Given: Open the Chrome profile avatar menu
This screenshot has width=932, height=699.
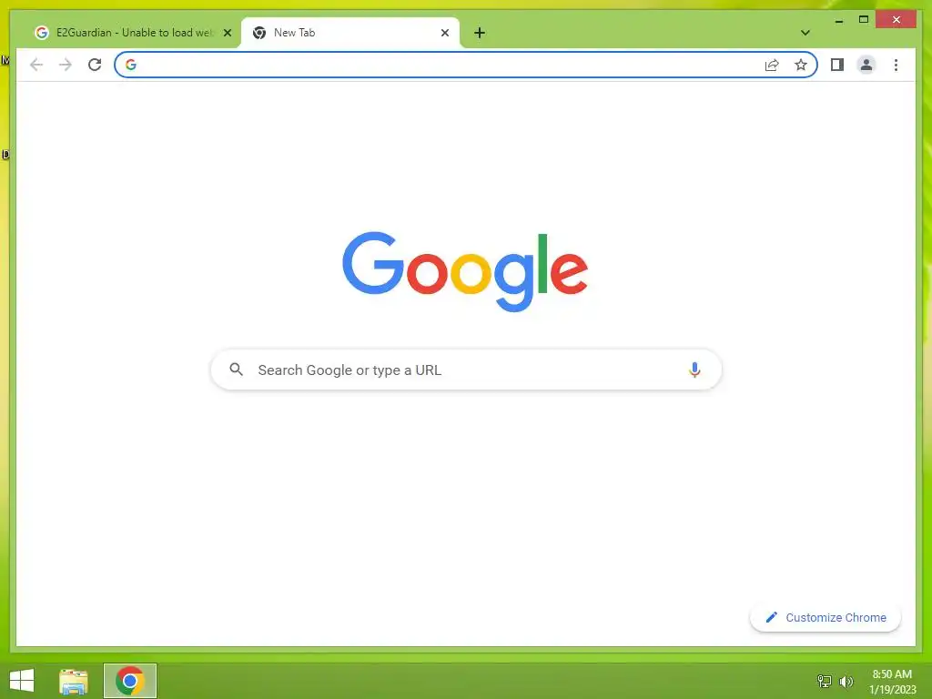Looking at the screenshot, I should (866, 65).
